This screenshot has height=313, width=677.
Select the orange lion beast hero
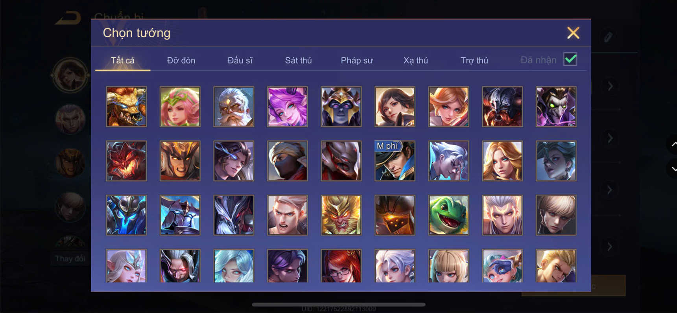point(126,107)
